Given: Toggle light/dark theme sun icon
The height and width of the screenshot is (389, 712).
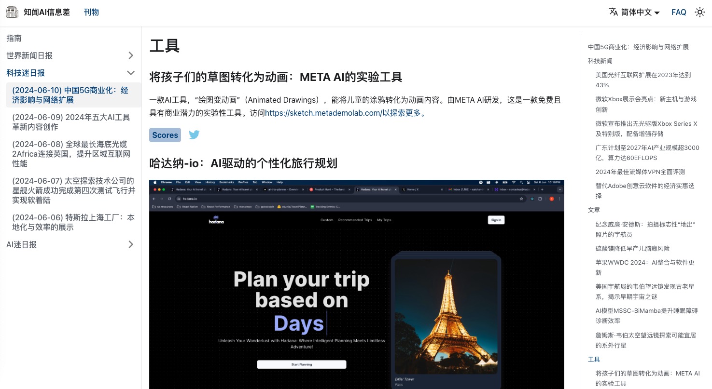Looking at the screenshot, I should click(699, 12).
